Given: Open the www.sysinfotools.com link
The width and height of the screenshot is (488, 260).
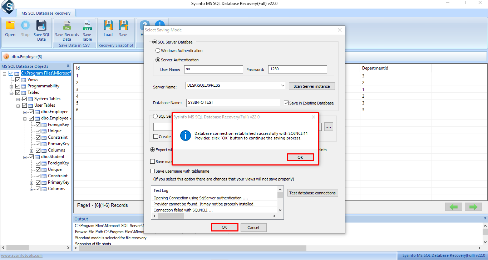Looking at the screenshot, I should [x=22, y=255].
